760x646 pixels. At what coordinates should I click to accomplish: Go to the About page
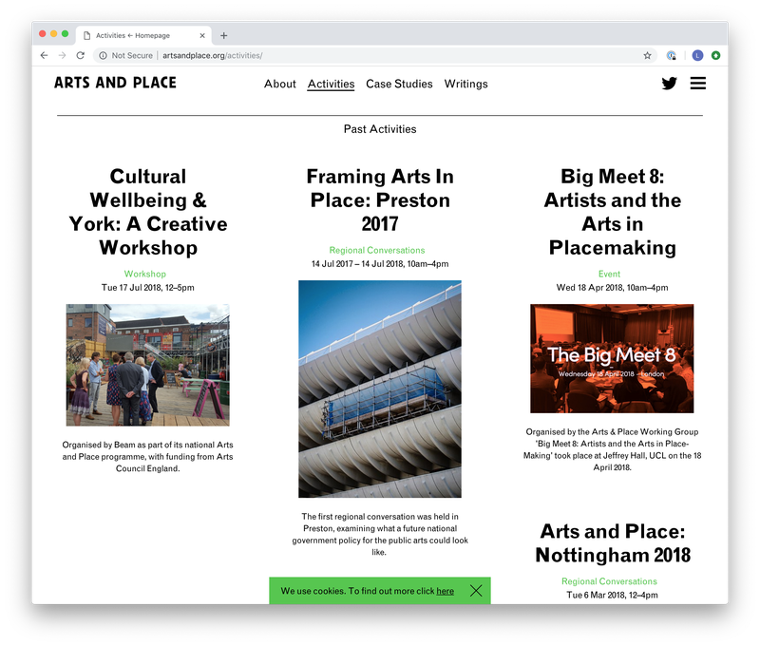pyautogui.click(x=279, y=84)
